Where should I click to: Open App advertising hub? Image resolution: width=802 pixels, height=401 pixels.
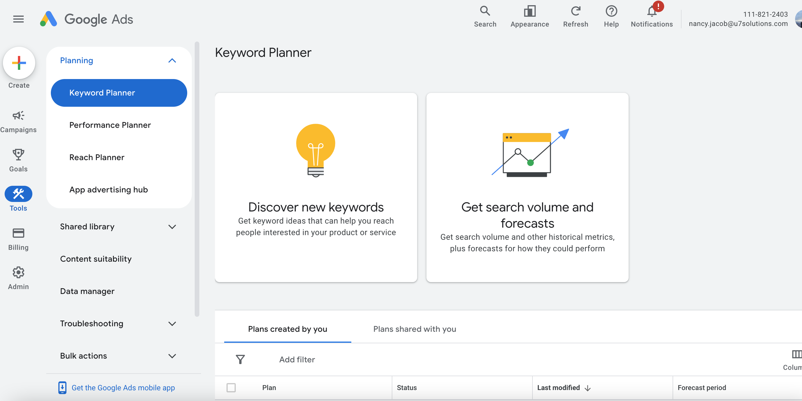[x=119, y=190]
